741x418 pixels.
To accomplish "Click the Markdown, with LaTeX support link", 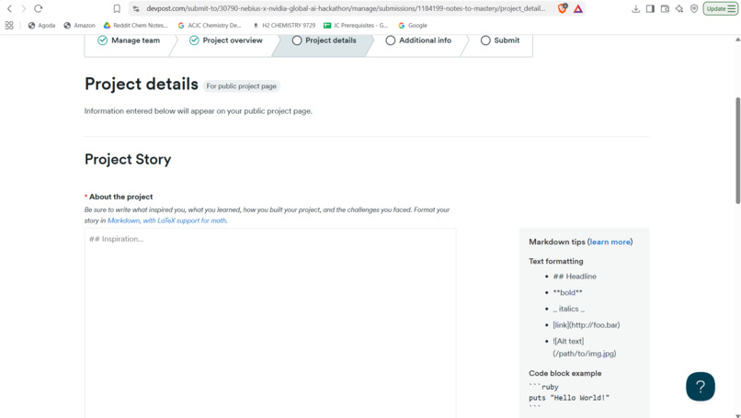I will (x=166, y=220).
